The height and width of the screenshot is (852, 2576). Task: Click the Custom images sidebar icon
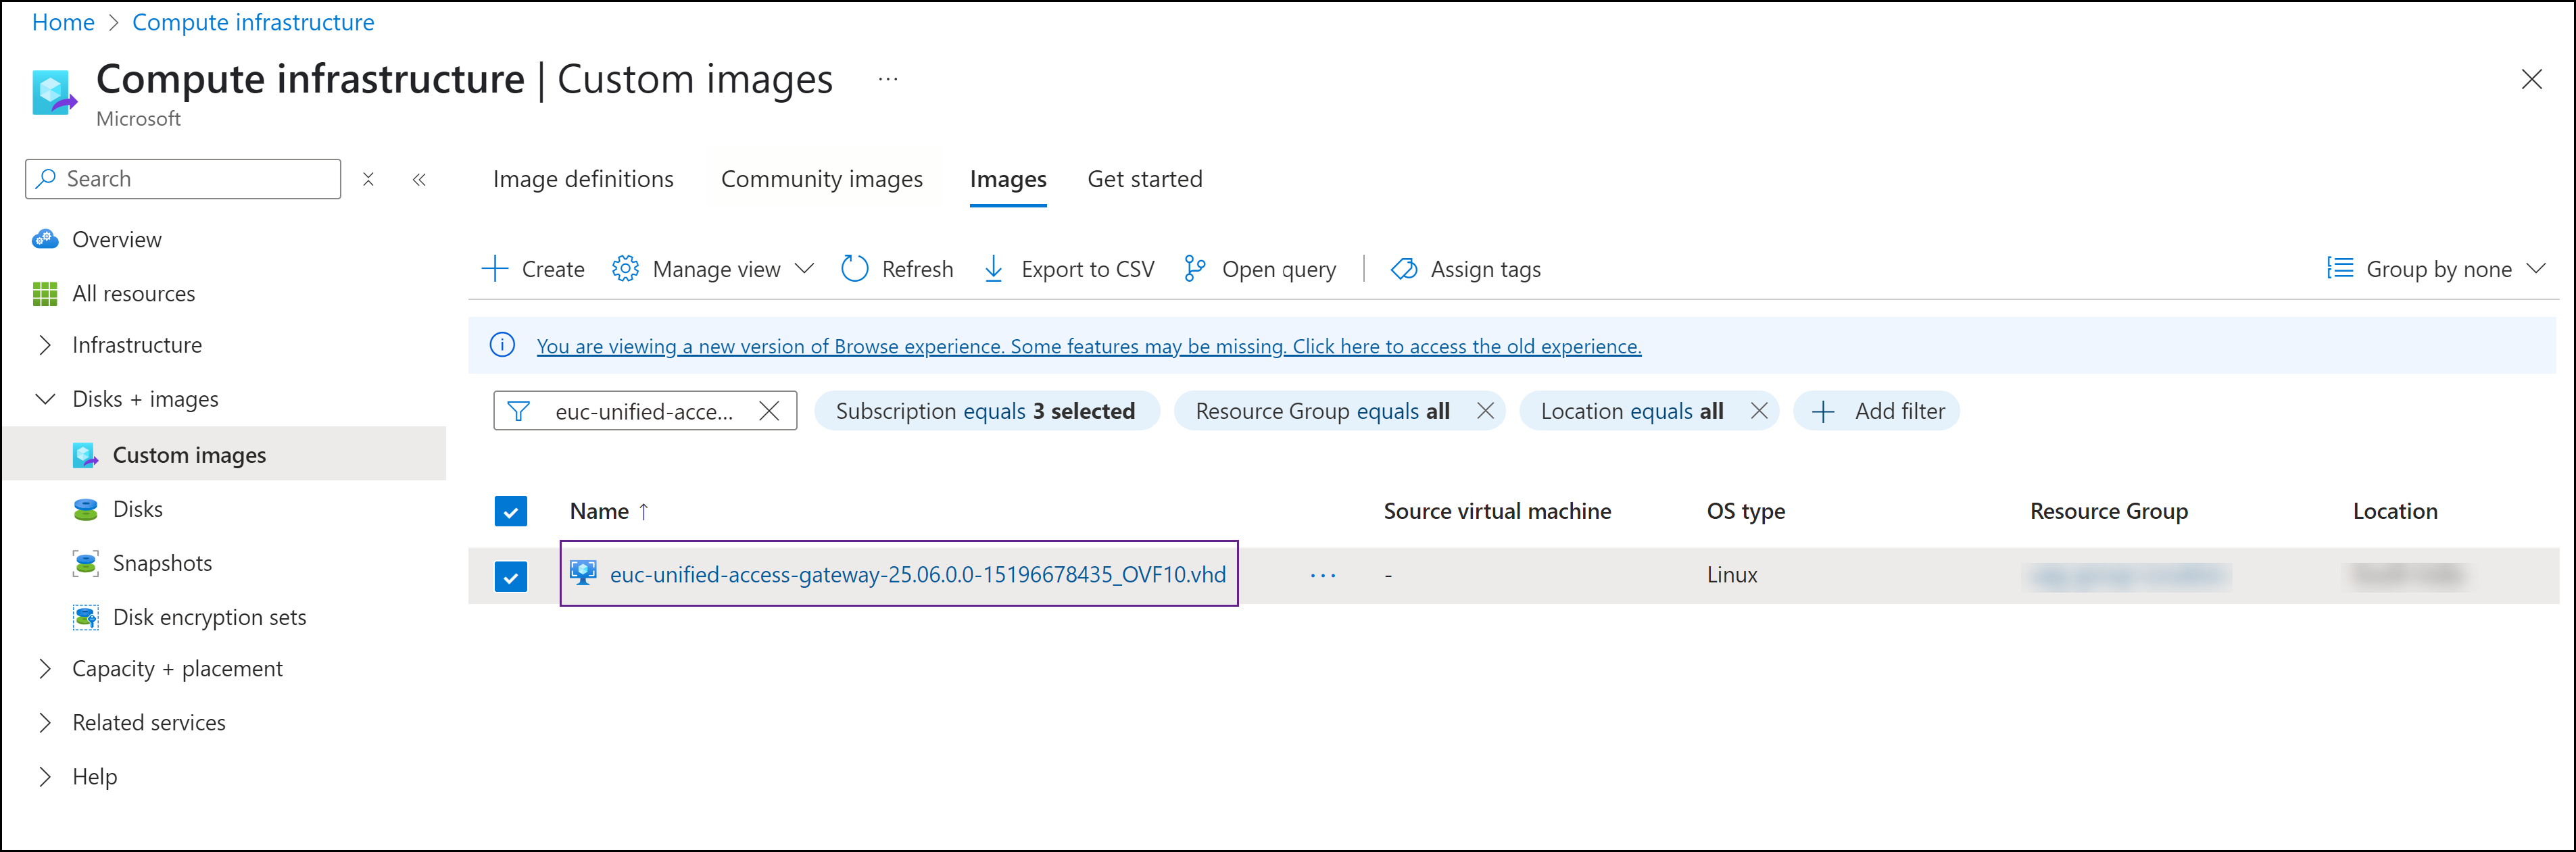click(x=86, y=455)
